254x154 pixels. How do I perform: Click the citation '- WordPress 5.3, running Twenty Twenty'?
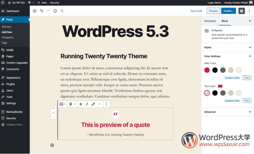[x=115, y=134]
